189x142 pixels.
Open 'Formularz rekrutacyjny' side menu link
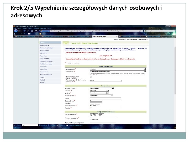(x=47, y=48)
